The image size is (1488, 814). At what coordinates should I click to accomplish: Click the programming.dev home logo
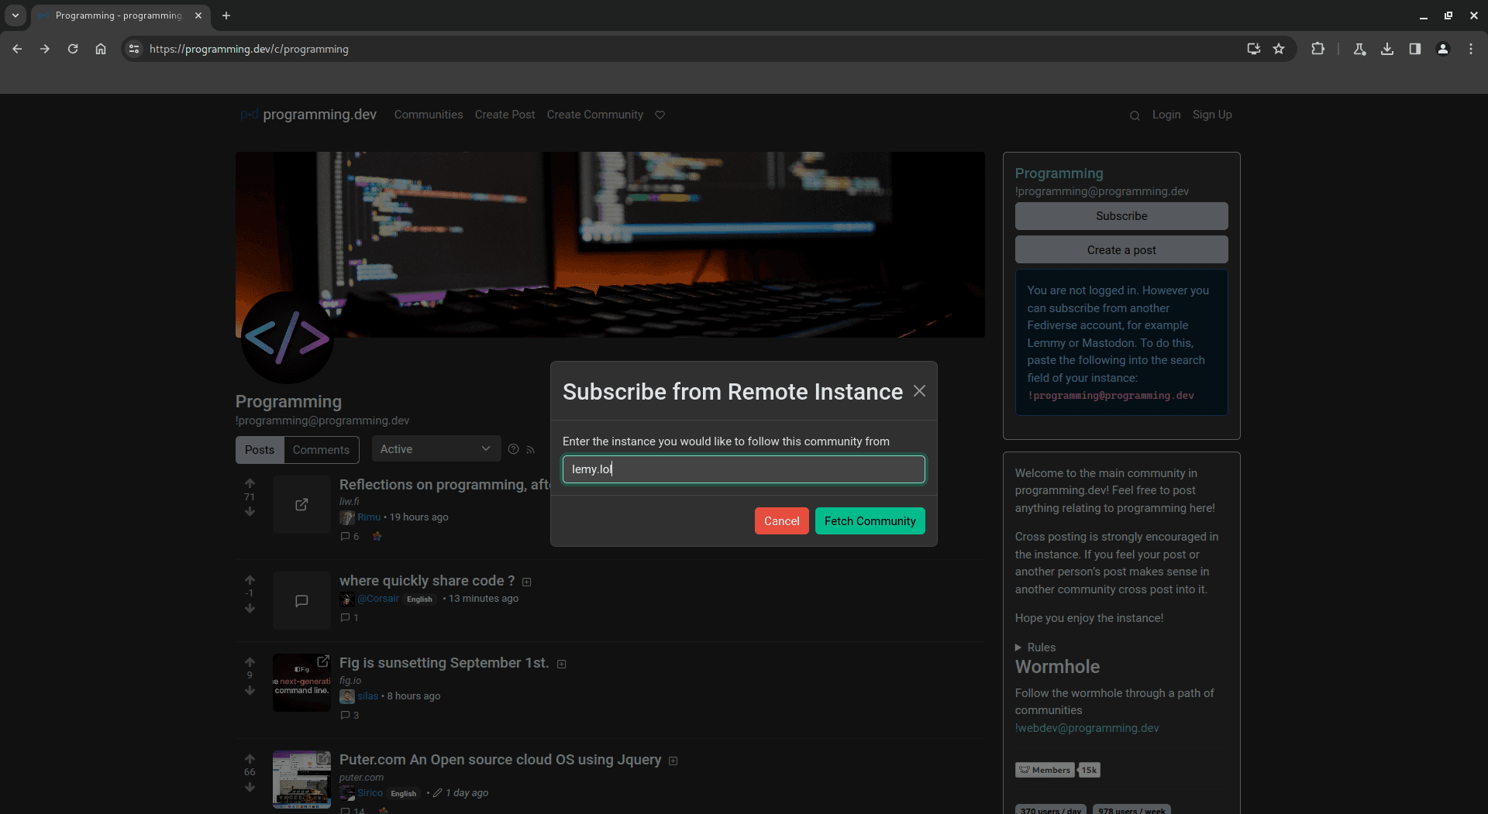pos(308,115)
